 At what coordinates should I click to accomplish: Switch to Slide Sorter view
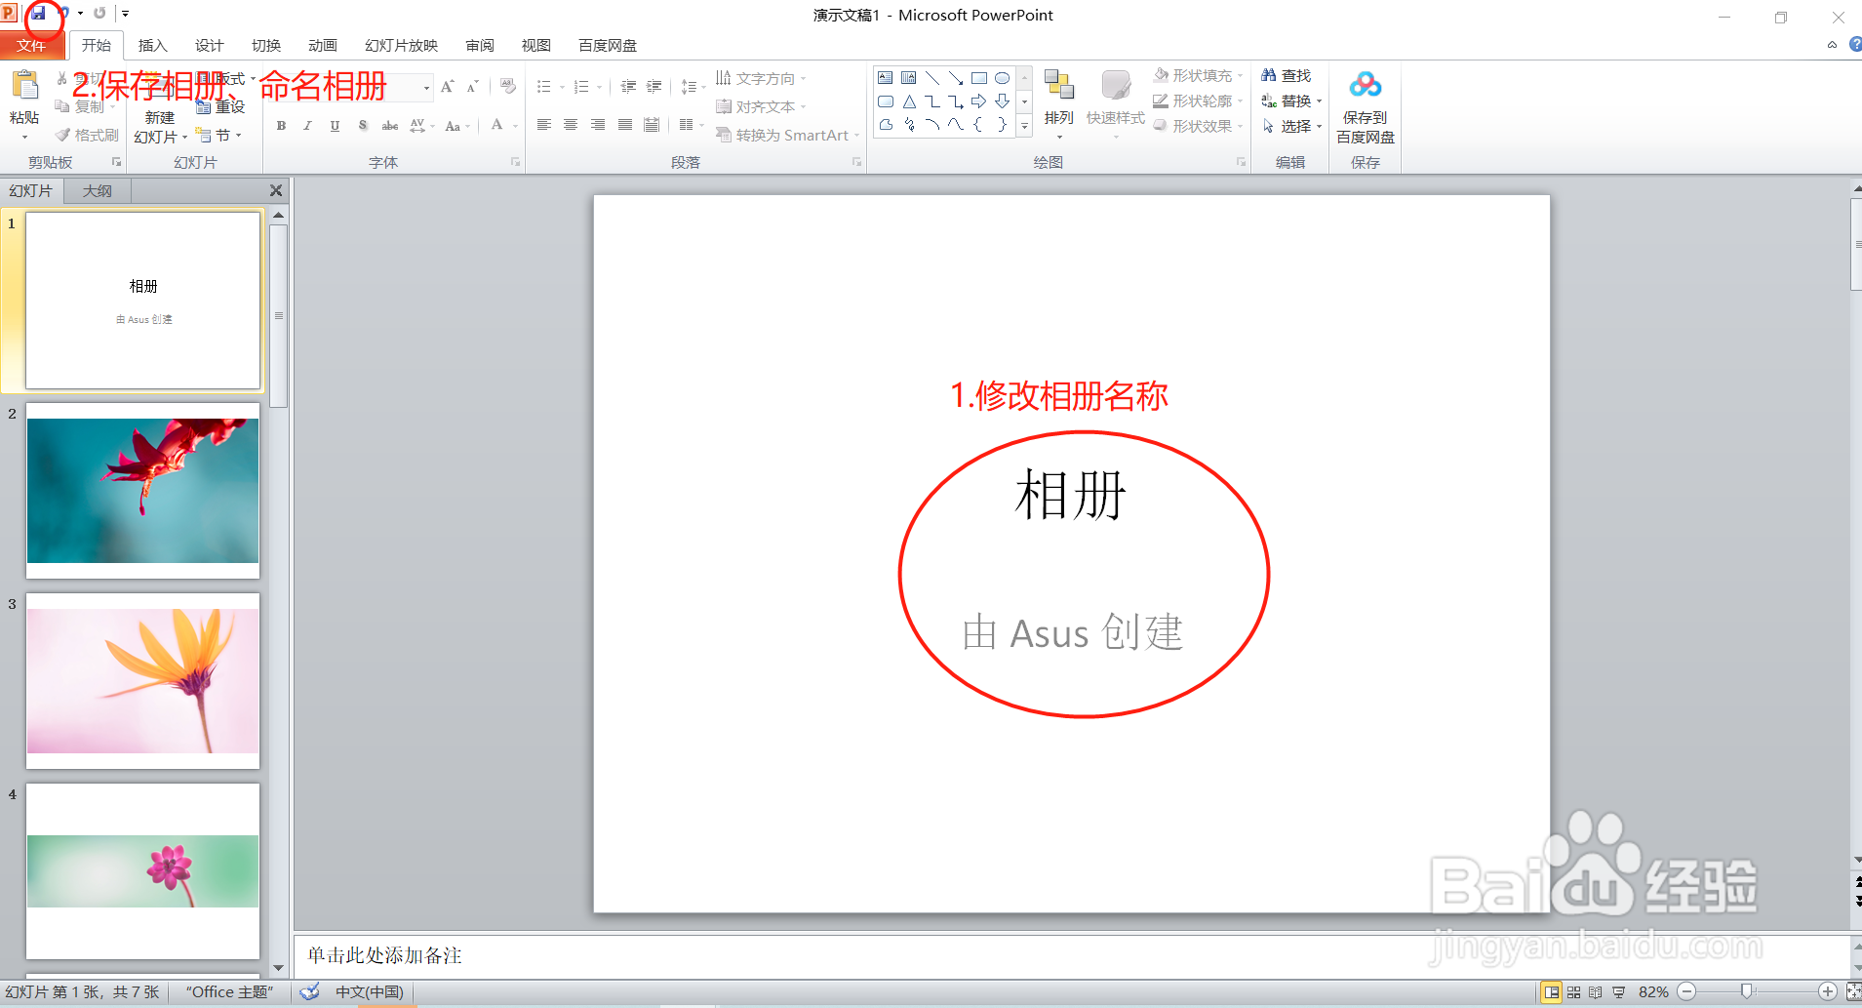click(x=1573, y=992)
